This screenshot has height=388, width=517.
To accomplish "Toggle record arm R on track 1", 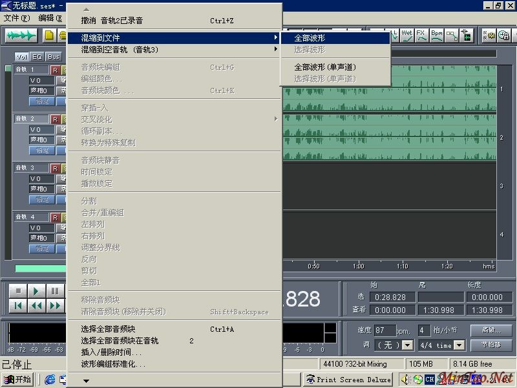I will click(56, 69).
